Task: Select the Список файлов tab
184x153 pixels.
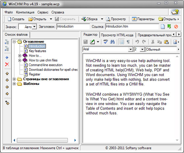Action: pyautogui.click(x=16, y=35)
